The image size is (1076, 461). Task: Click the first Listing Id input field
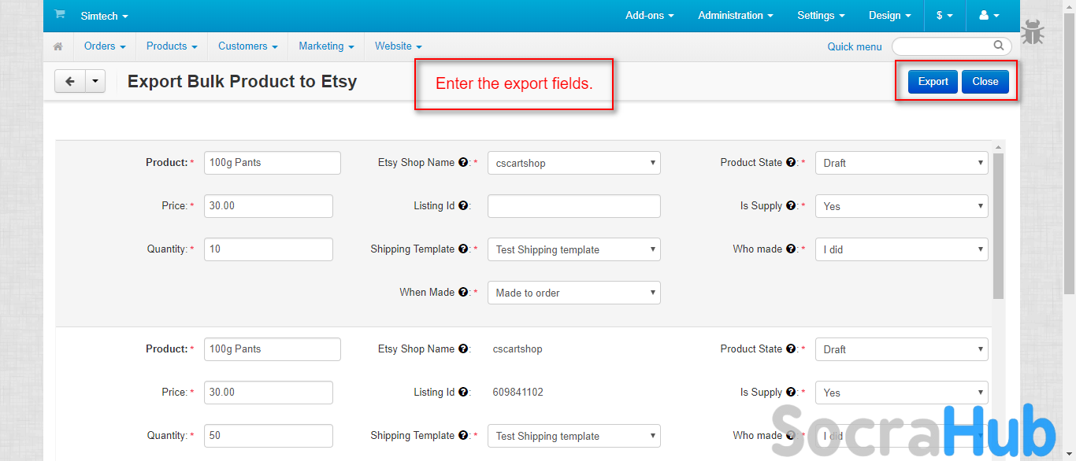coord(573,206)
